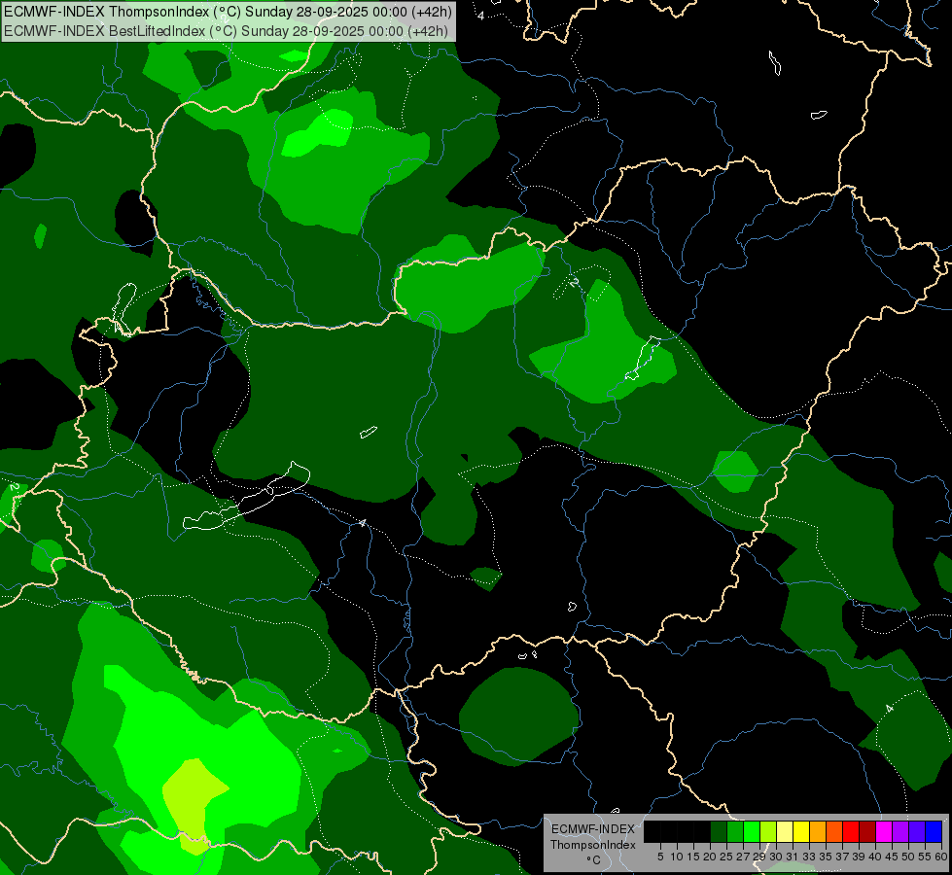952x875 pixels.
Task: Pick the magenta 40-45 legend swatch
Action: [x=883, y=831]
